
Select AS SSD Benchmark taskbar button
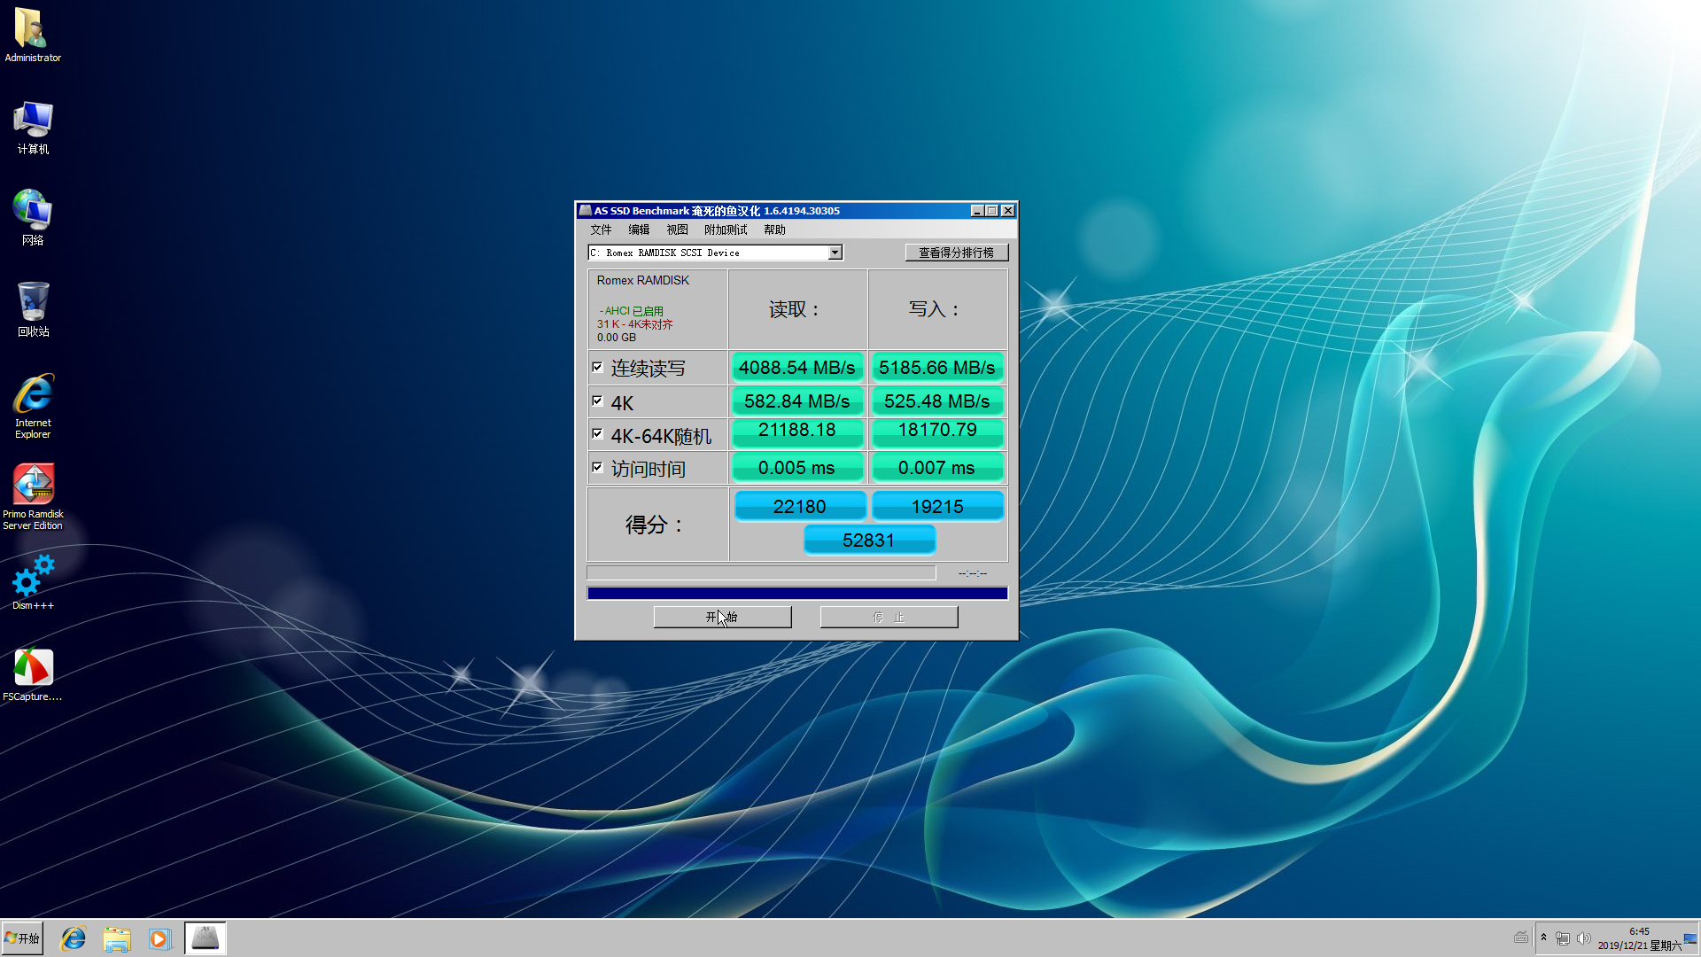(x=206, y=938)
